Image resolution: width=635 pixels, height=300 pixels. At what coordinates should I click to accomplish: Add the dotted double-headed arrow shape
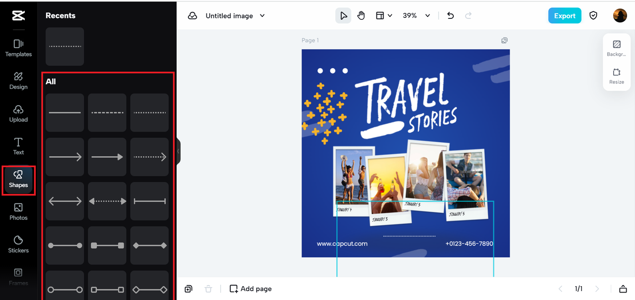107,201
